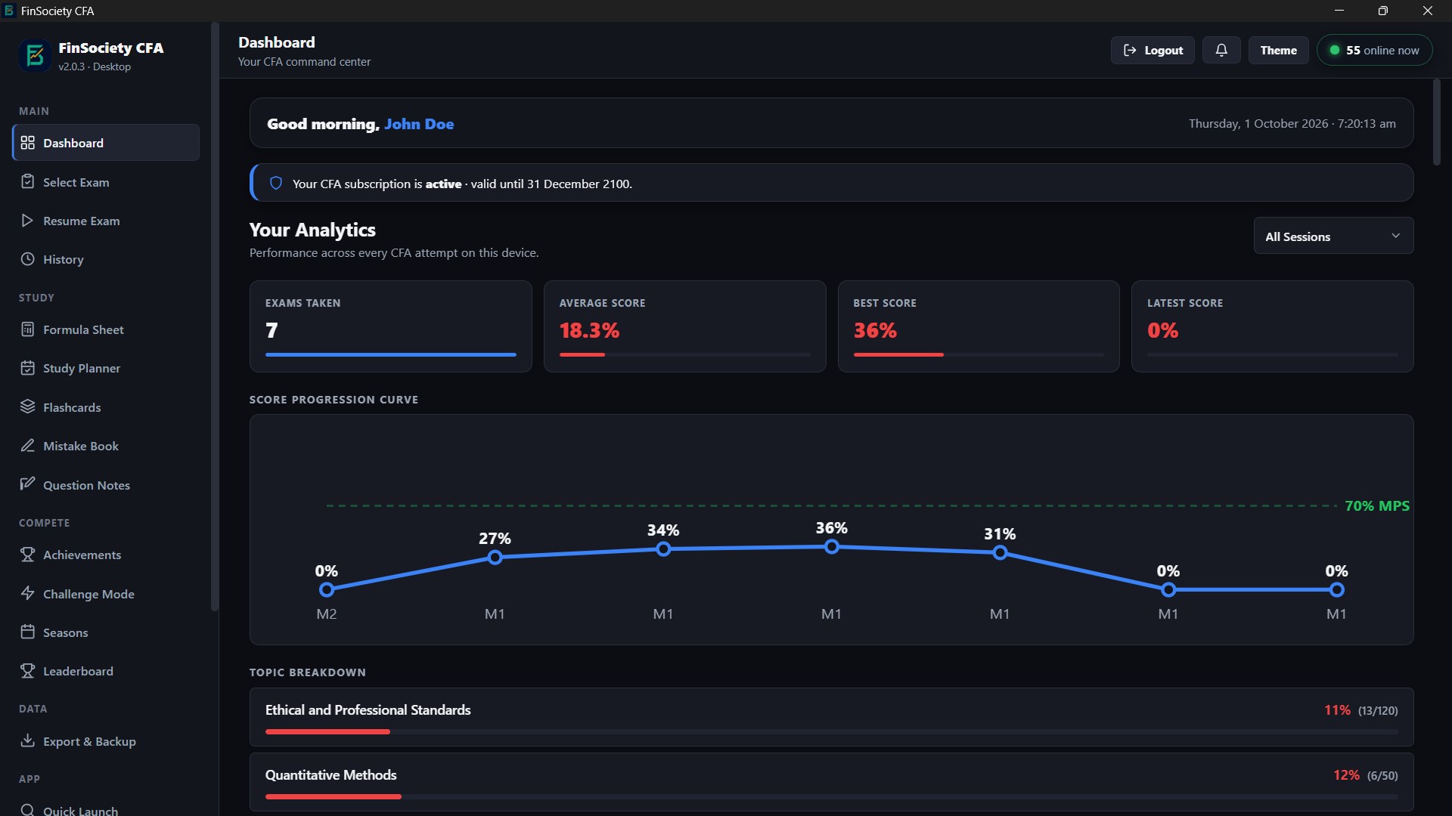Click the 34% point on the progression curve
This screenshot has width=1452, height=816.
(x=663, y=549)
